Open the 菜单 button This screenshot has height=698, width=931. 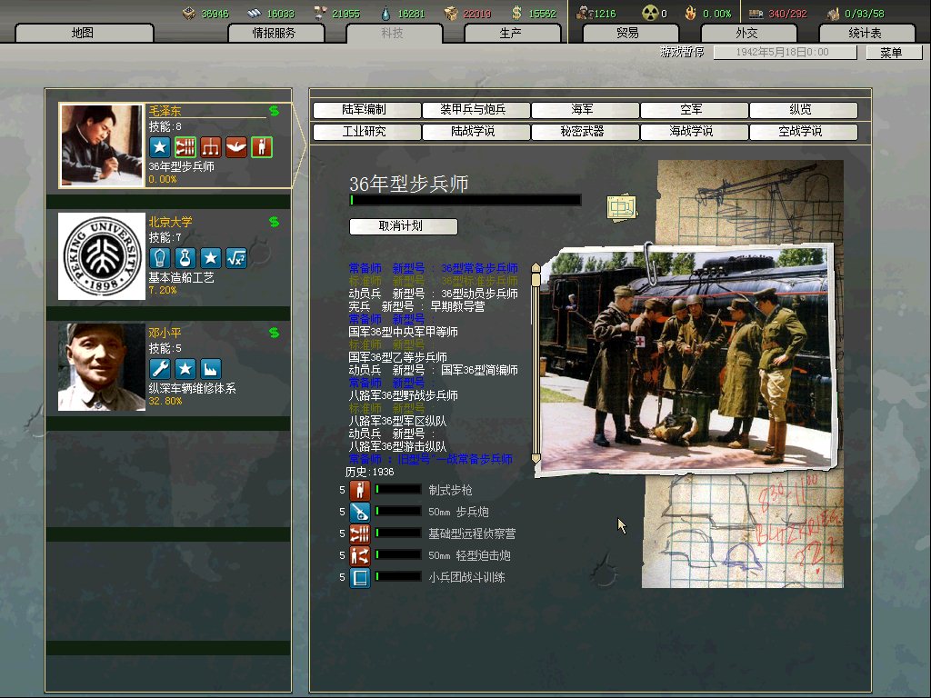tap(890, 53)
